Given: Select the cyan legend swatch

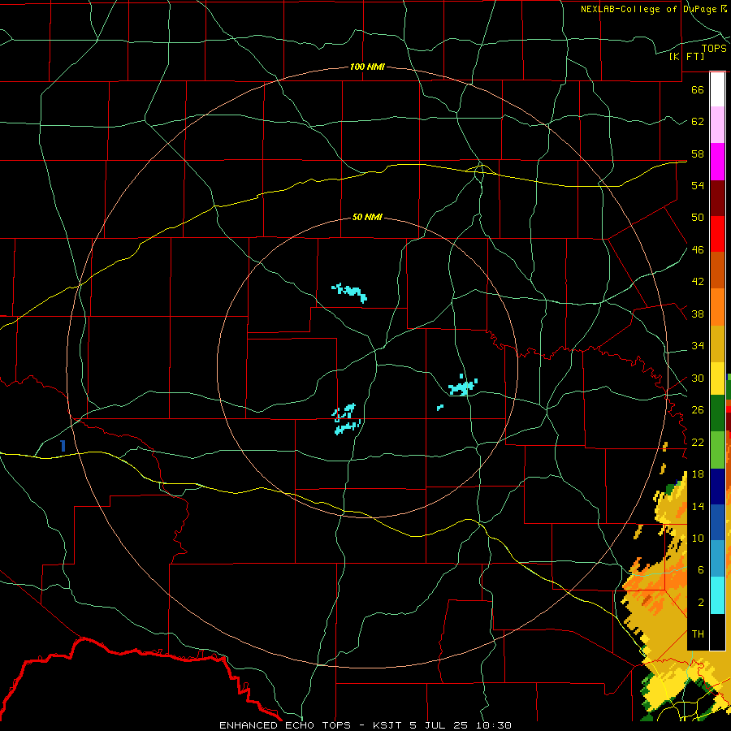Looking at the screenshot, I should click(717, 595).
